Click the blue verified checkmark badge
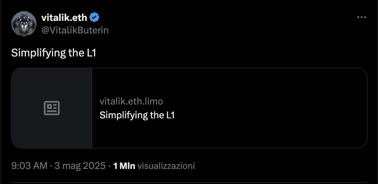 [95, 18]
